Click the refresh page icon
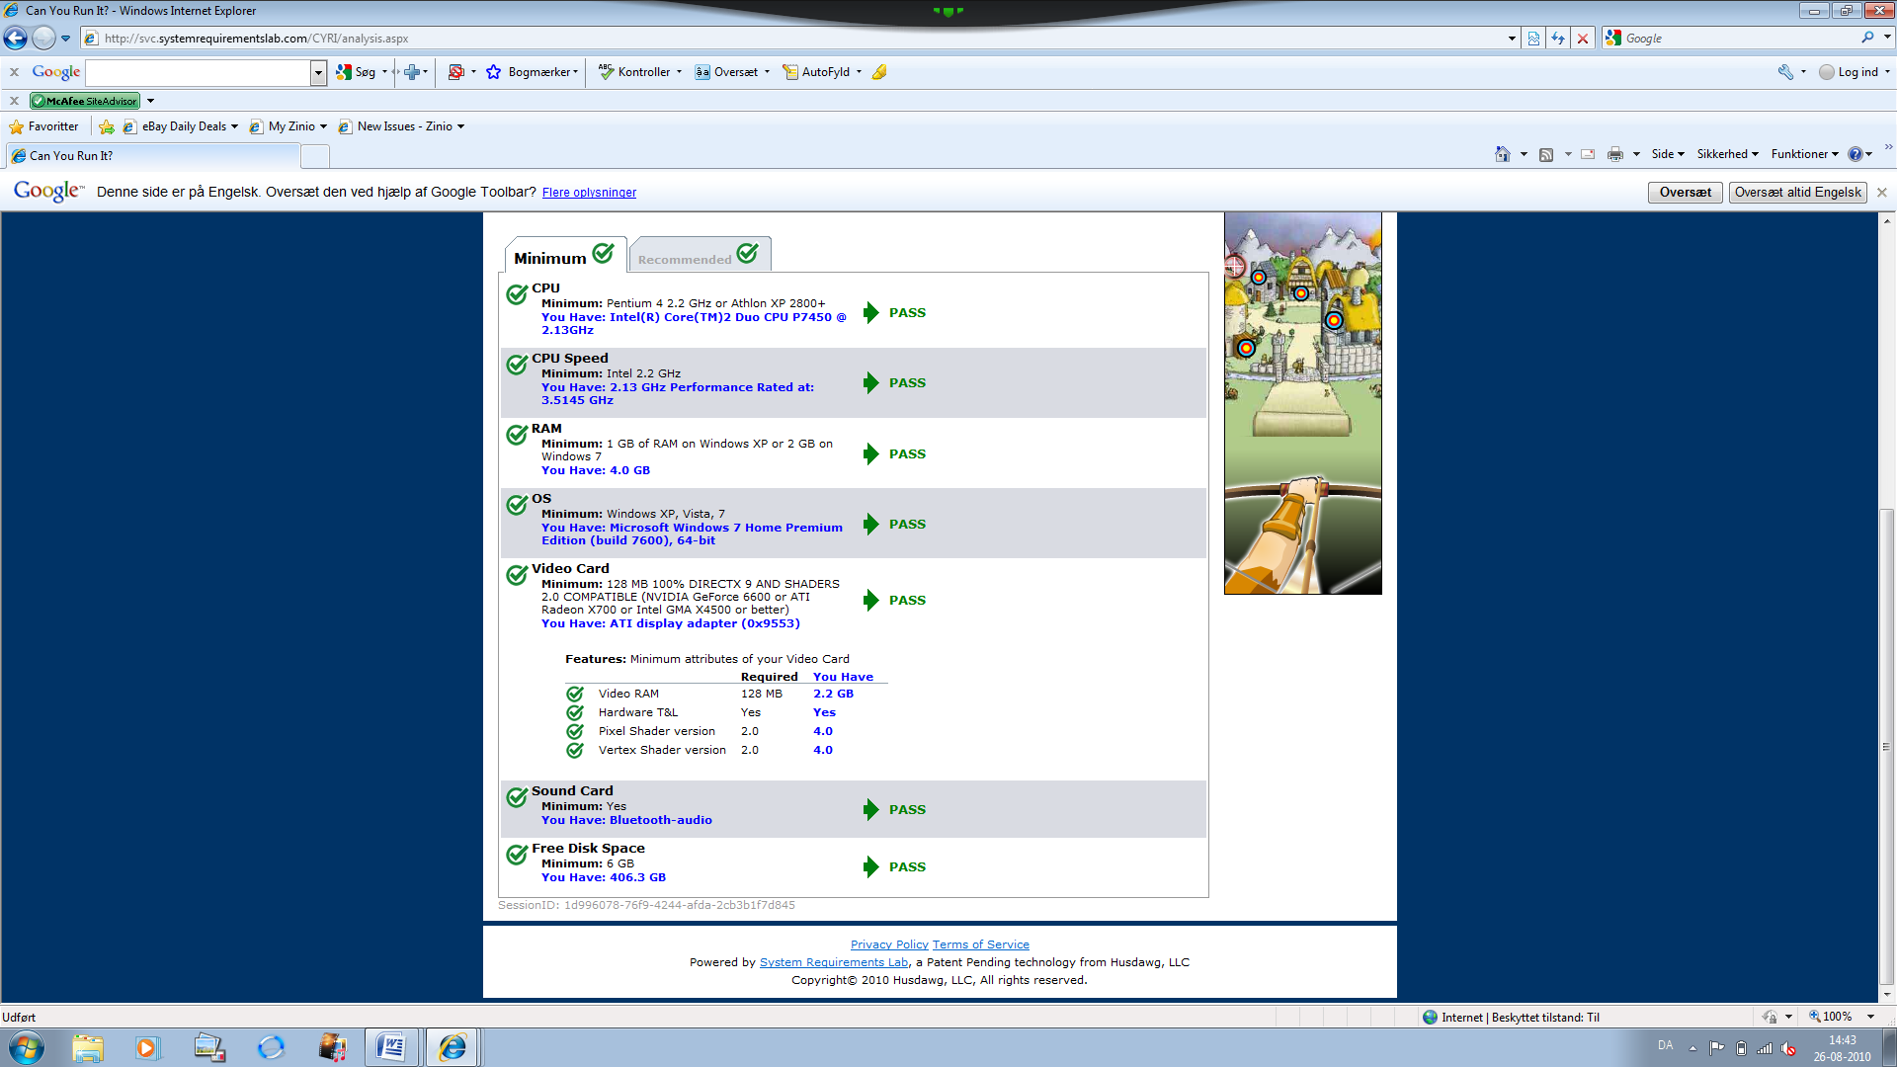This screenshot has height=1067, width=1897. click(1558, 39)
